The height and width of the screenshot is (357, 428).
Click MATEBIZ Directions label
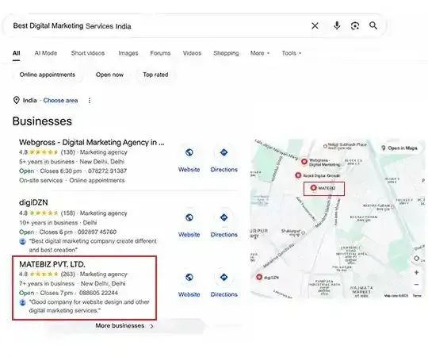click(x=224, y=294)
